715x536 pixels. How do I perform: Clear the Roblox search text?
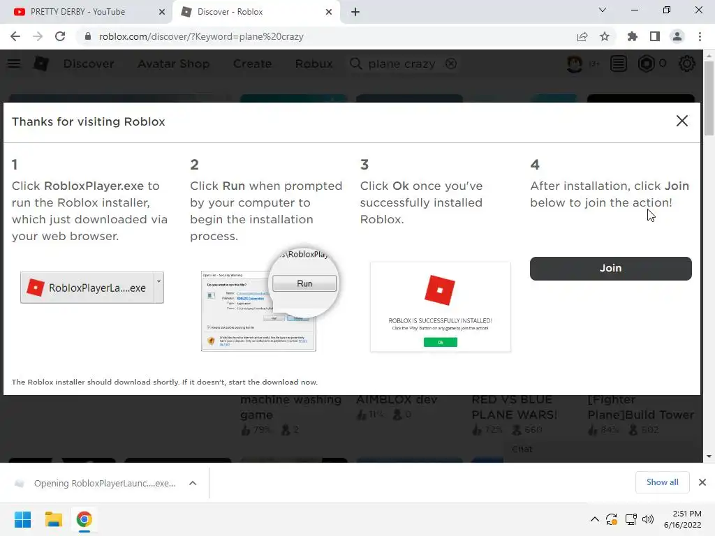tap(451, 64)
